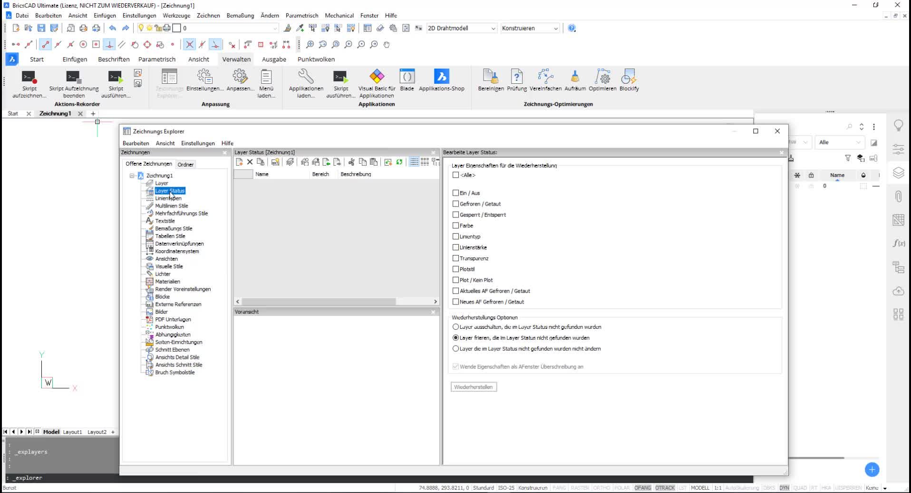The width and height of the screenshot is (911, 493).
Task: Switch to Layout1 tab
Action: [72, 432]
